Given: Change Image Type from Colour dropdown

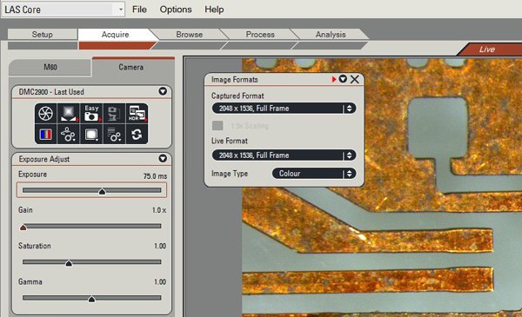Looking at the screenshot, I should [x=314, y=174].
